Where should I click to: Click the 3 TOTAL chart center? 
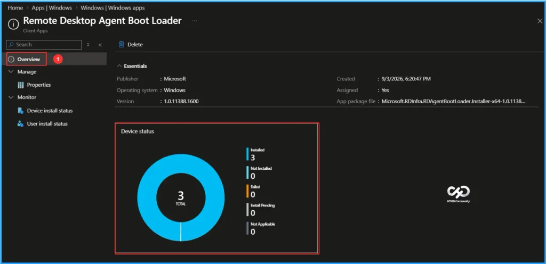tap(181, 198)
